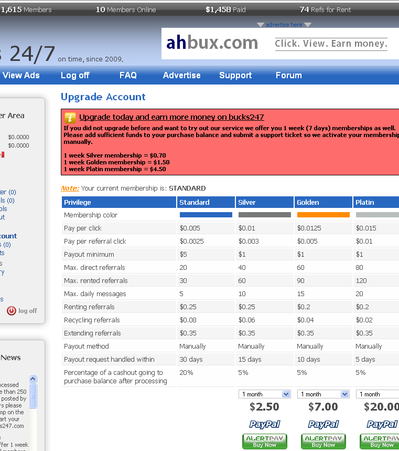
Task: Click the Standard '20%' cashout percentage cell
Action: coord(186,373)
